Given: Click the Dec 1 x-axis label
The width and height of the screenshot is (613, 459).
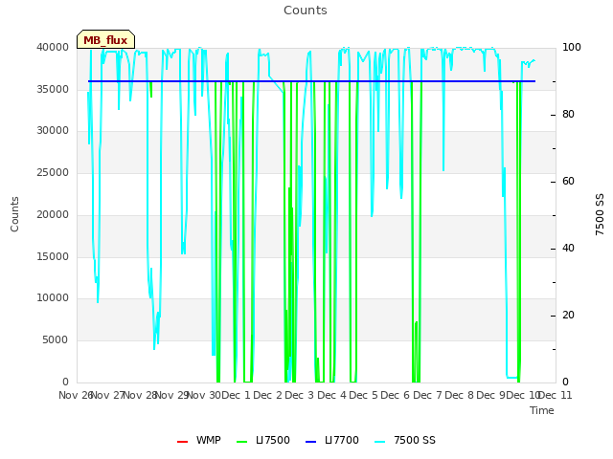Looking at the screenshot, I should [236, 395].
